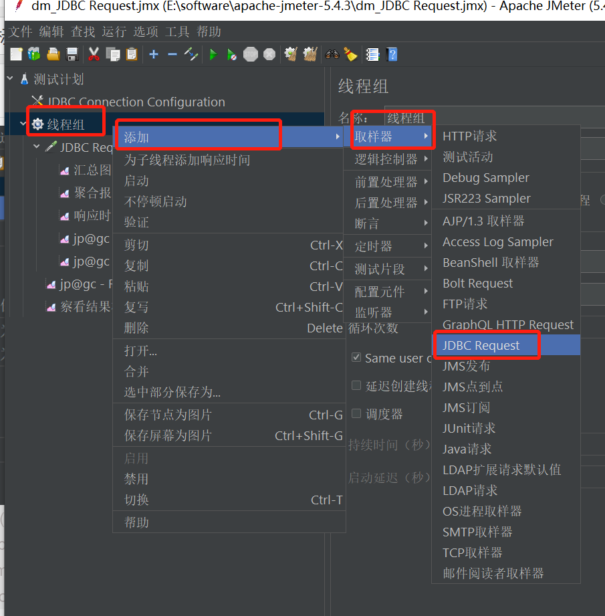Click the Clear all results icon
This screenshot has width=605, height=616.
[x=310, y=54]
